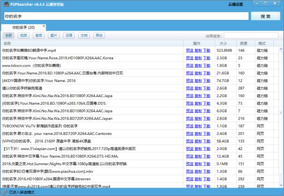The height and width of the screenshot is (196, 284).
Task: Open 云播设置 settings
Action: tap(235, 4)
